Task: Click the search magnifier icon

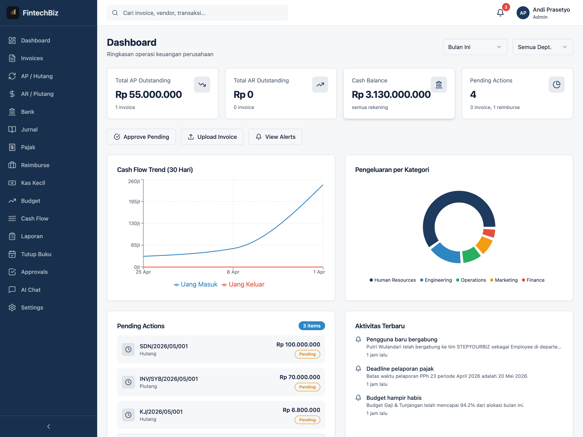Action: point(115,13)
